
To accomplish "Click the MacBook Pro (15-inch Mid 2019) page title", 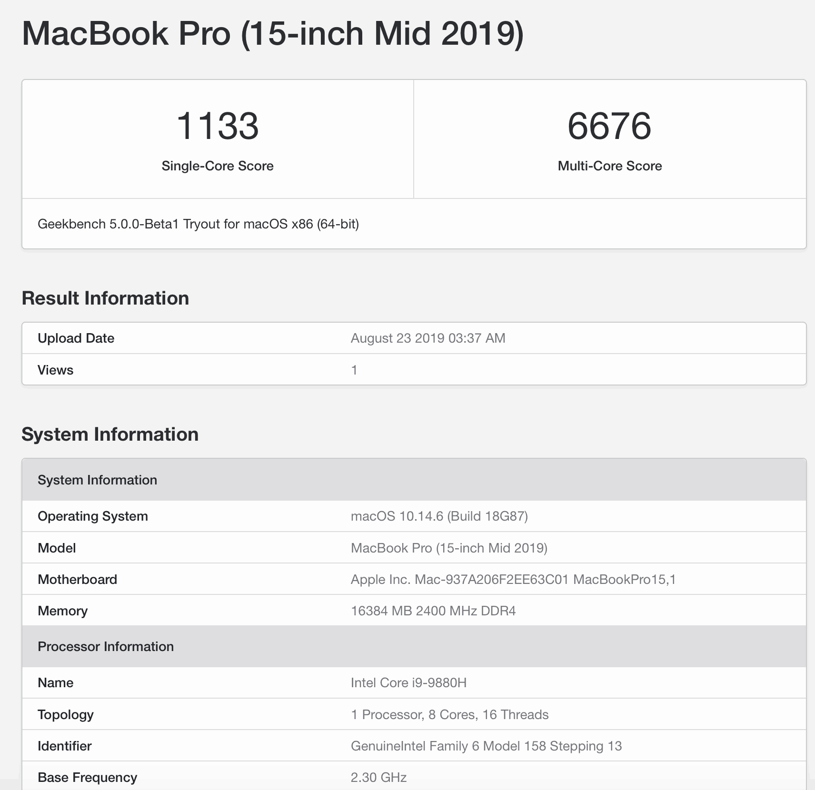I will 273,33.
